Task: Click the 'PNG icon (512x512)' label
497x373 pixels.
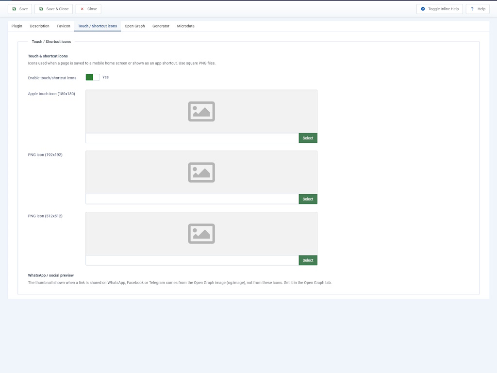Action: (45, 216)
